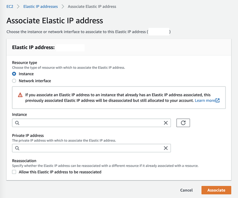Click the Instance field magnifier icon
The width and height of the screenshot is (238, 198).
17,123
